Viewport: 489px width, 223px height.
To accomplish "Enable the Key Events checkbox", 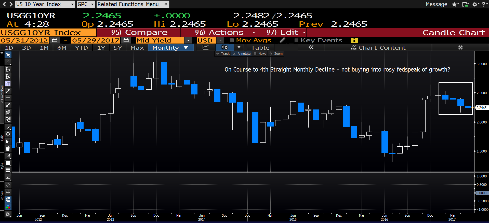I will click(296, 40).
